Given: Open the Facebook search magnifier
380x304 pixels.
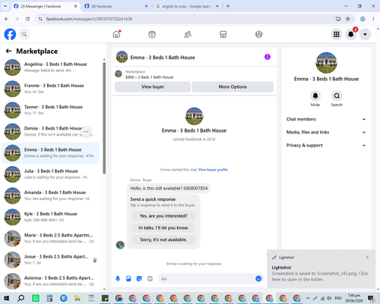Looking at the screenshot, I should (x=24, y=34).
